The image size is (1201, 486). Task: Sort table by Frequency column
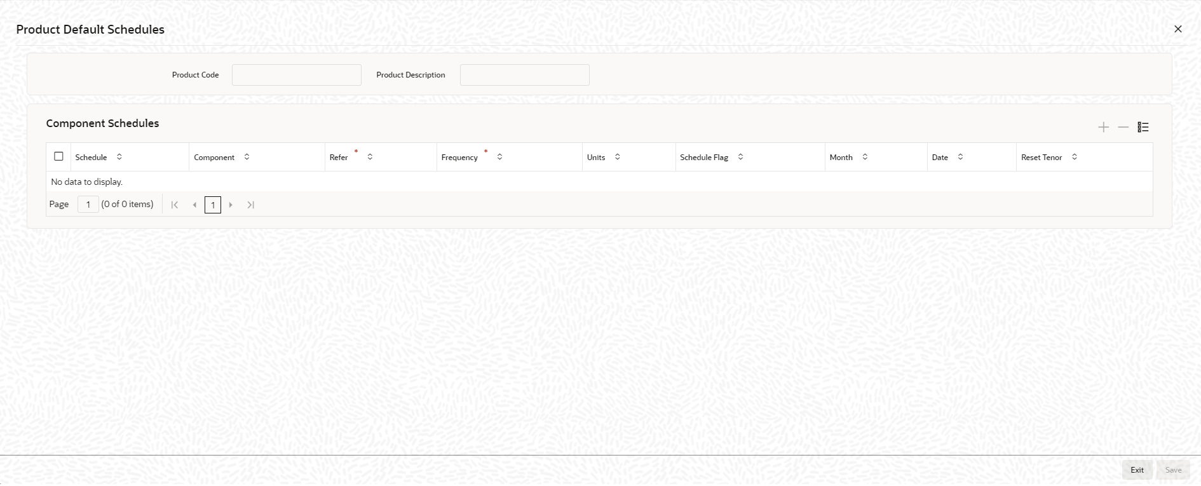[x=499, y=157]
